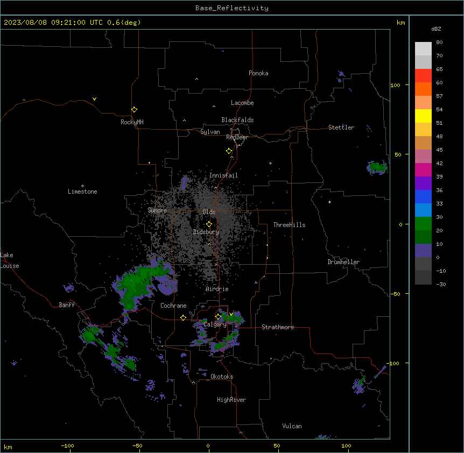Click the Okotoks label
The image size is (464, 453).
[x=222, y=377]
